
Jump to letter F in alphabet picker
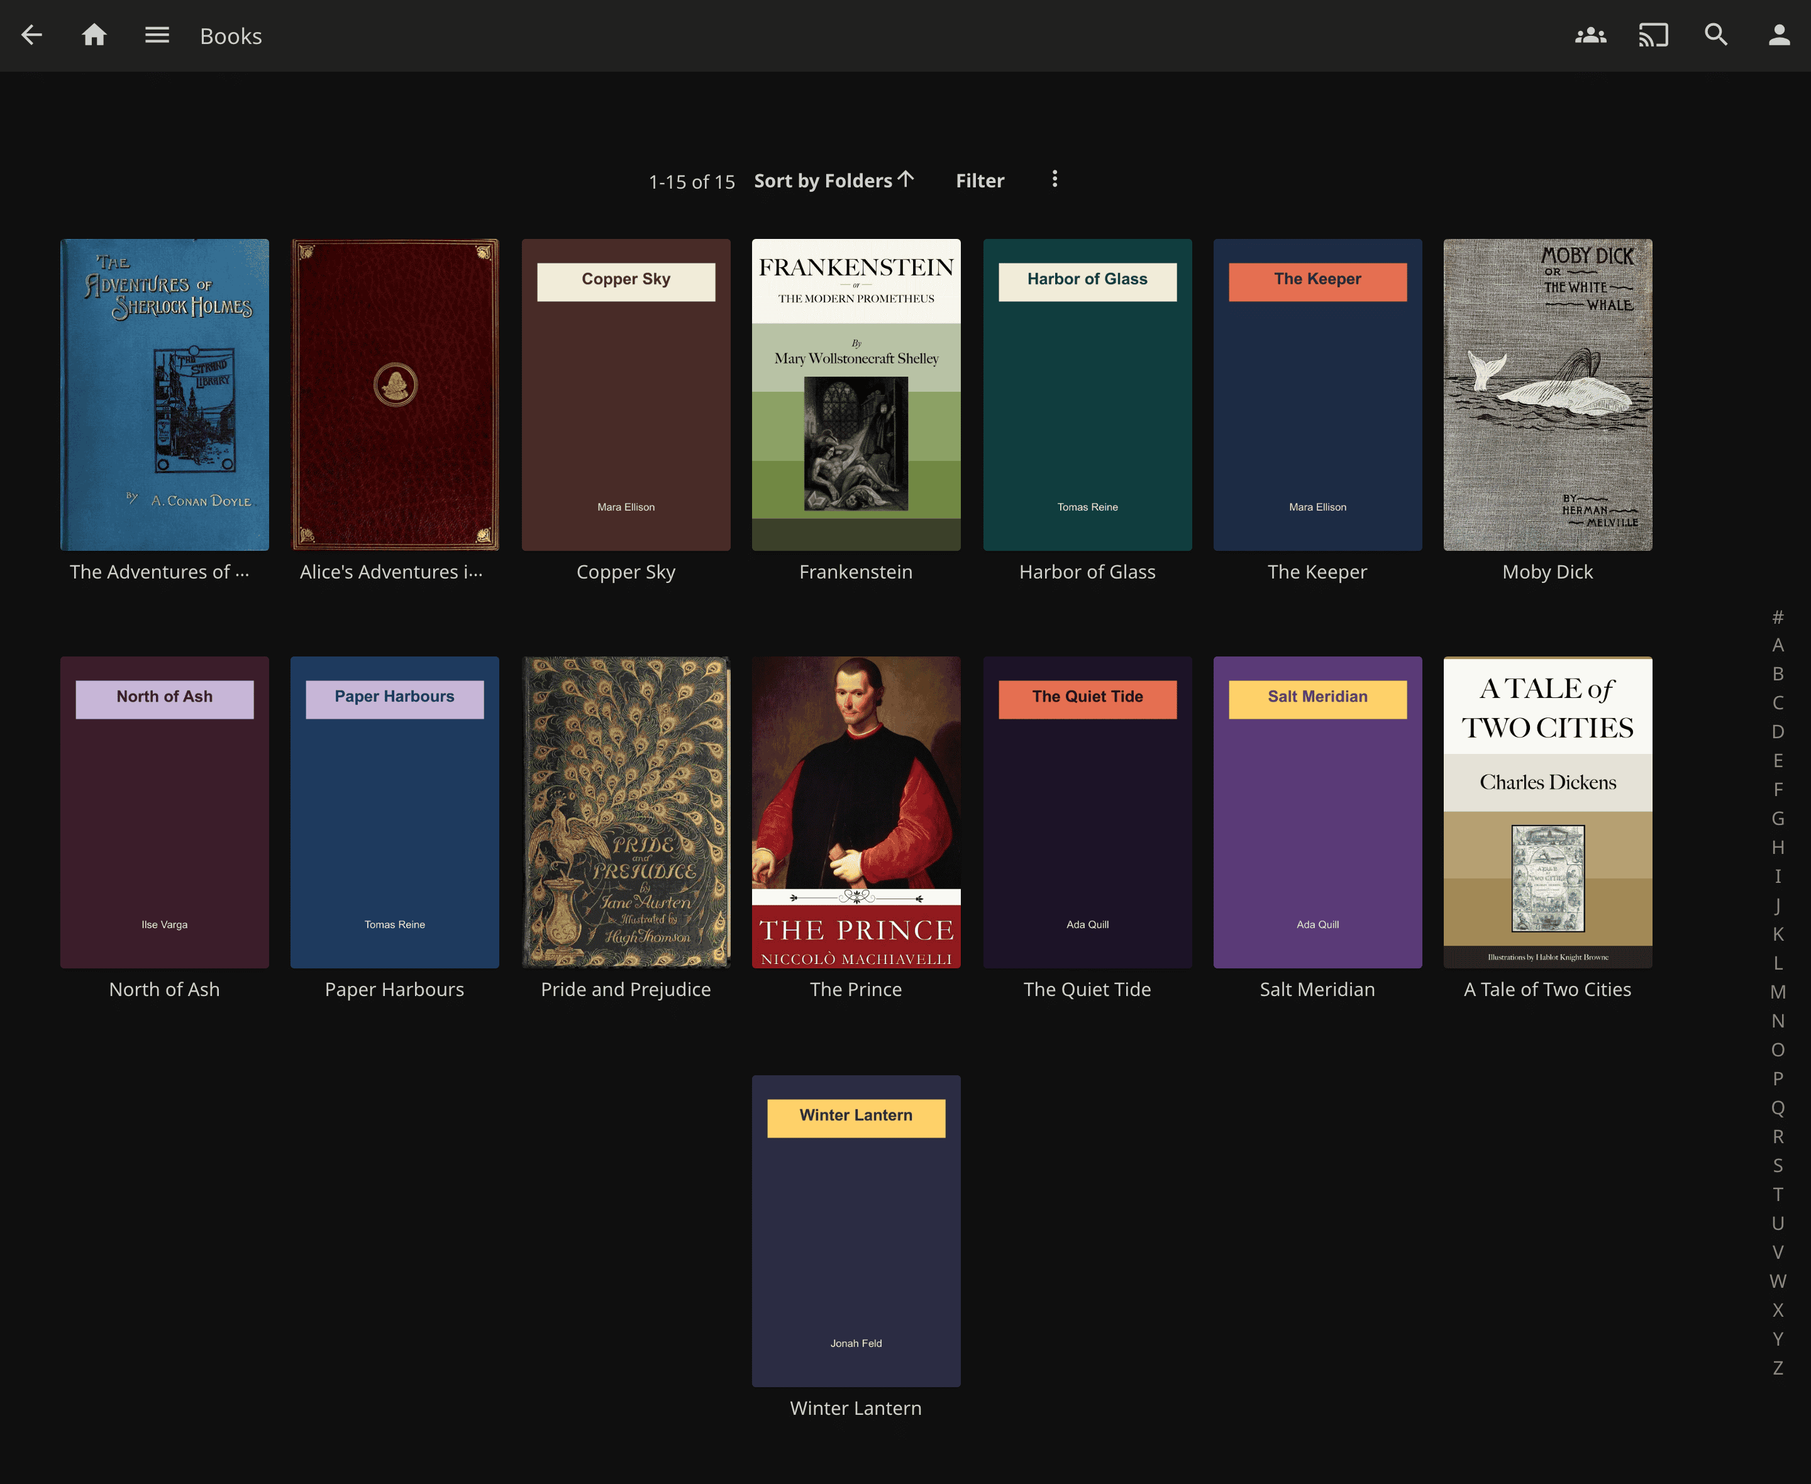(1778, 789)
